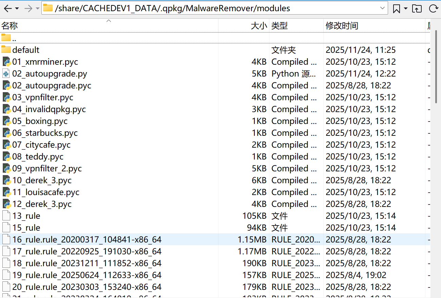Click the back navigation arrow
The width and height of the screenshot is (441, 298).
coord(7,8)
